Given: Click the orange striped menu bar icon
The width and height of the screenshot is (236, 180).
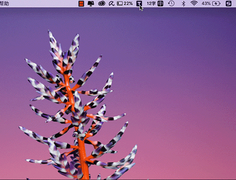Looking at the screenshot, I should pos(81,3).
